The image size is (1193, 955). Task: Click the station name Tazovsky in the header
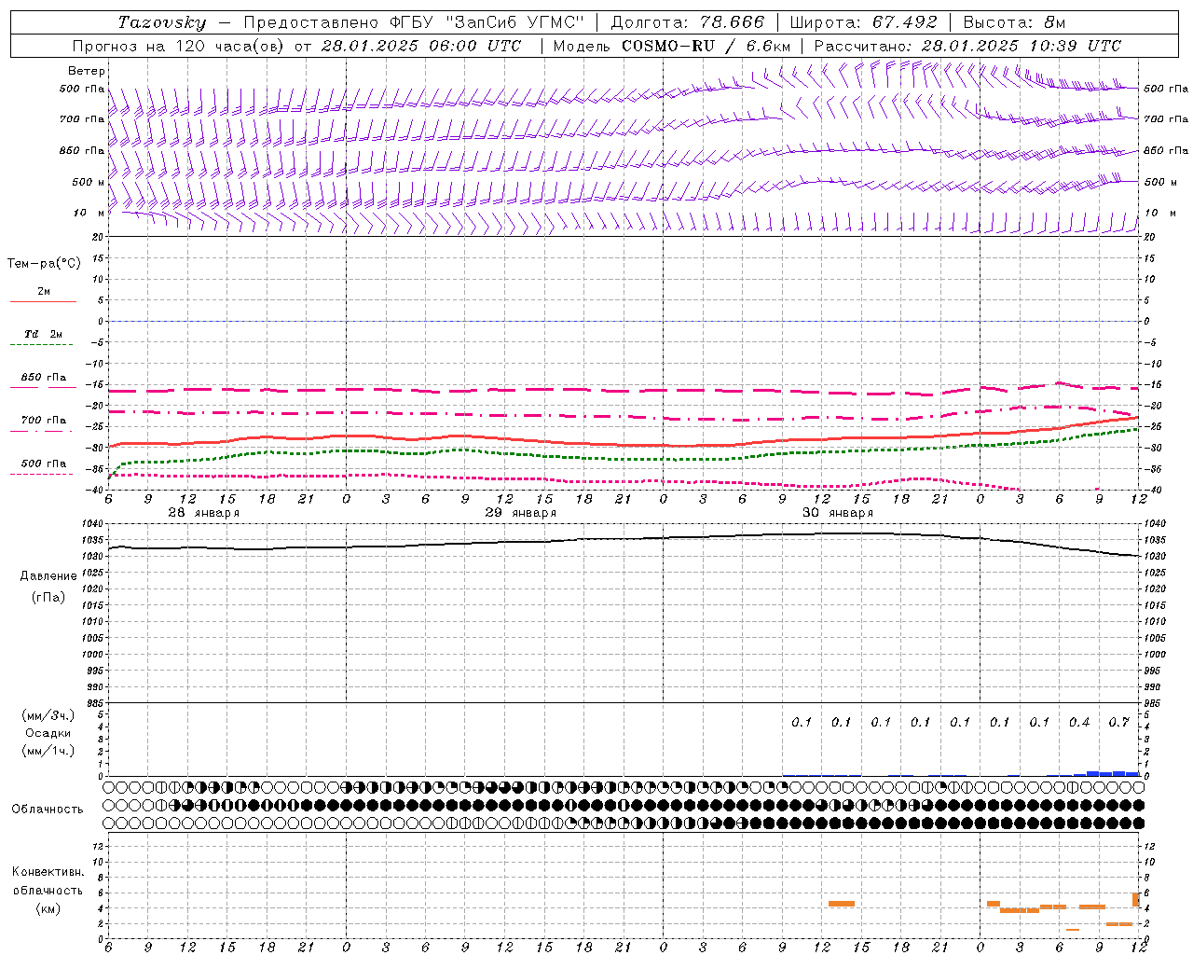tap(162, 22)
